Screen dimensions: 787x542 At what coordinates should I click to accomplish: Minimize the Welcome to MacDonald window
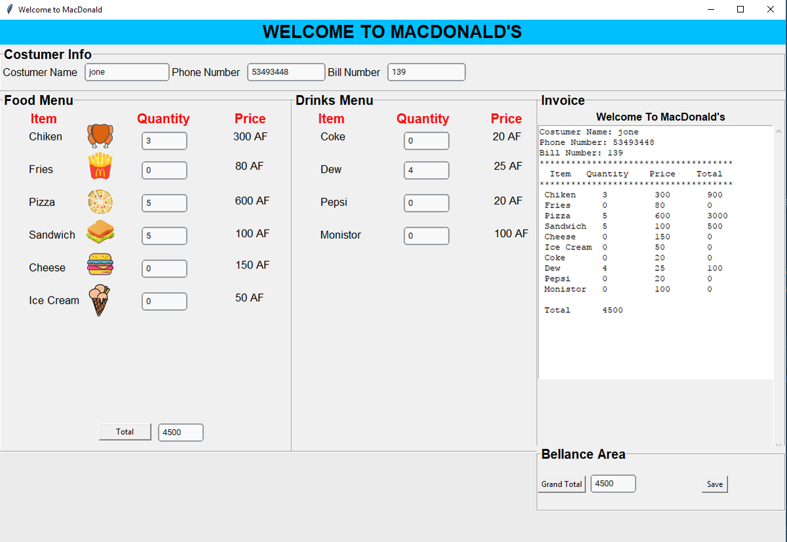tap(711, 9)
